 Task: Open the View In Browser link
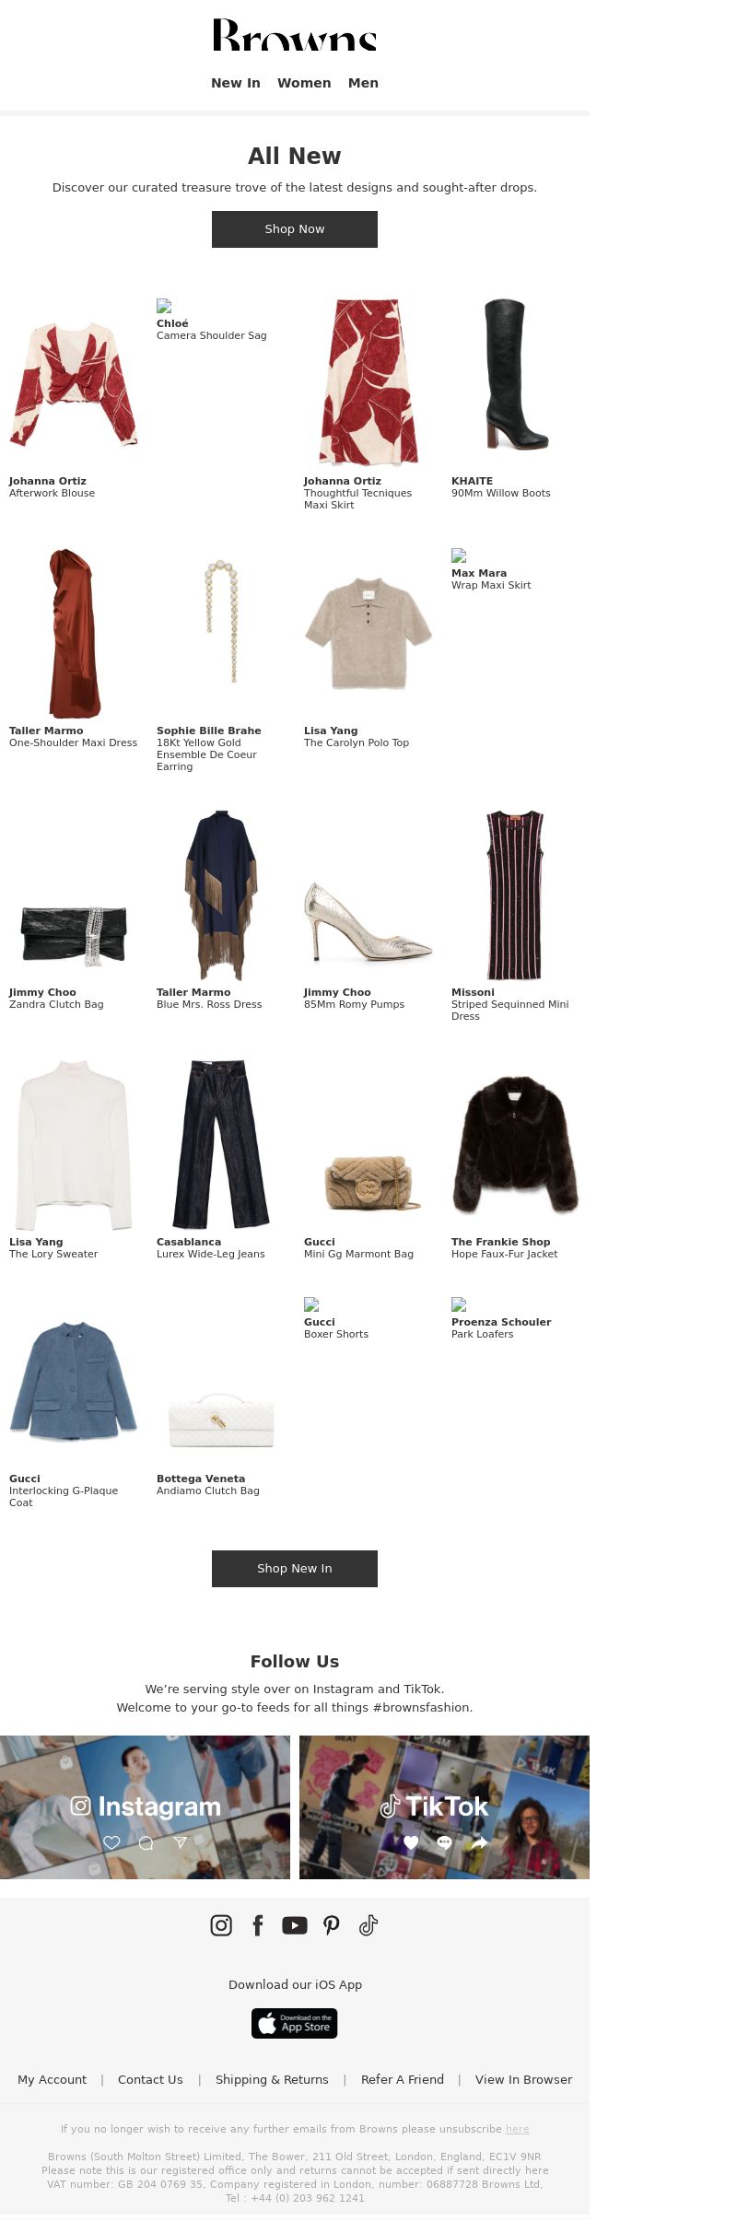point(523,2079)
